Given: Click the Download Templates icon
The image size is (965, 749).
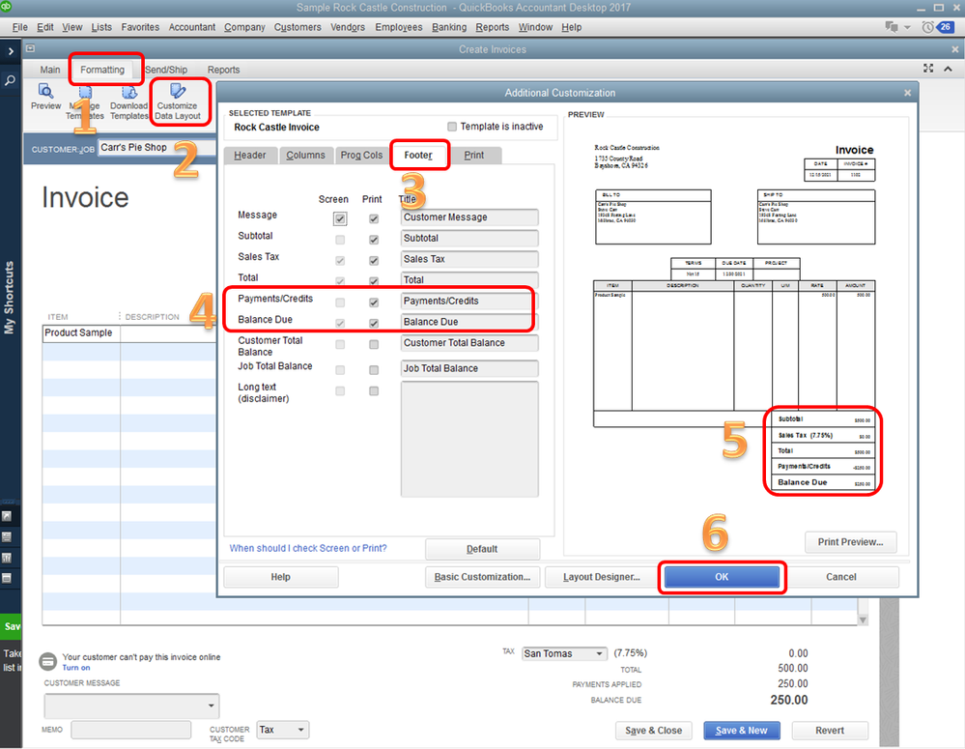Looking at the screenshot, I should (129, 102).
